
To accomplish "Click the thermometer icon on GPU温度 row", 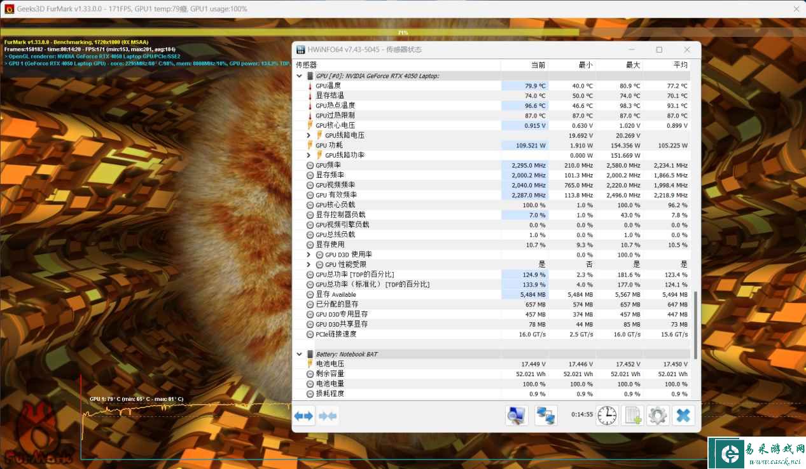I will 310,86.
